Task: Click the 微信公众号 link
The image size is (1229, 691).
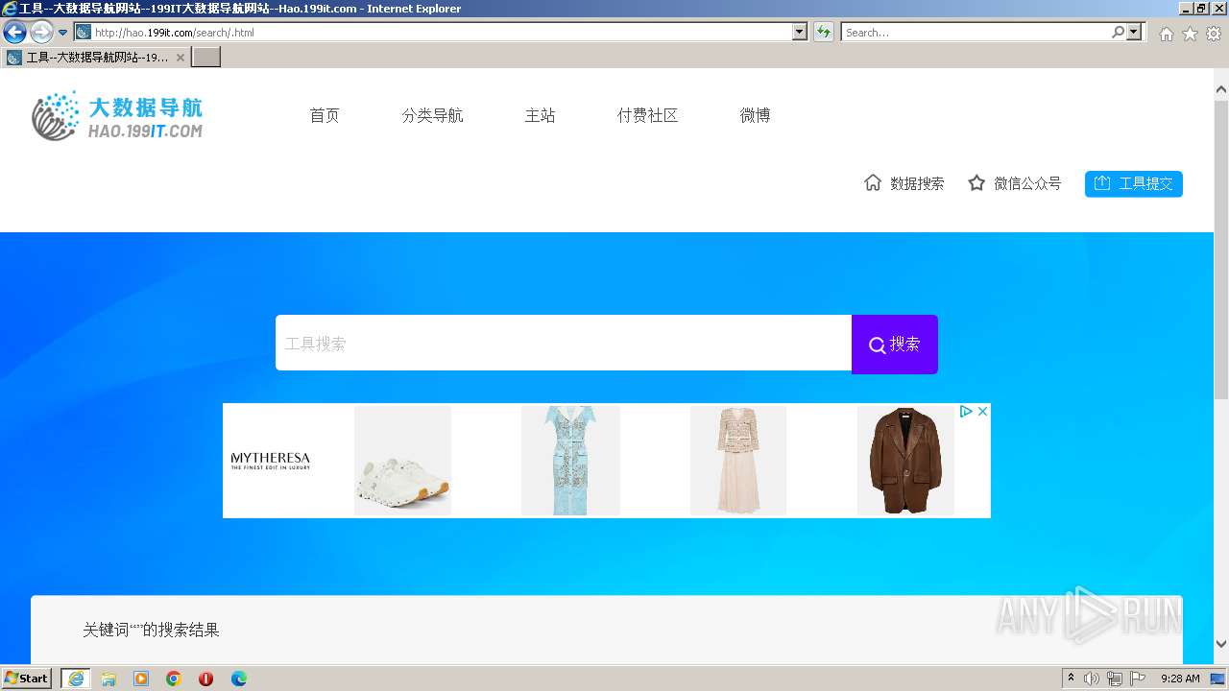Action: click(x=1027, y=183)
